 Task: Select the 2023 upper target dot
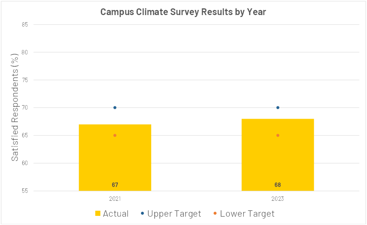[x=278, y=108]
